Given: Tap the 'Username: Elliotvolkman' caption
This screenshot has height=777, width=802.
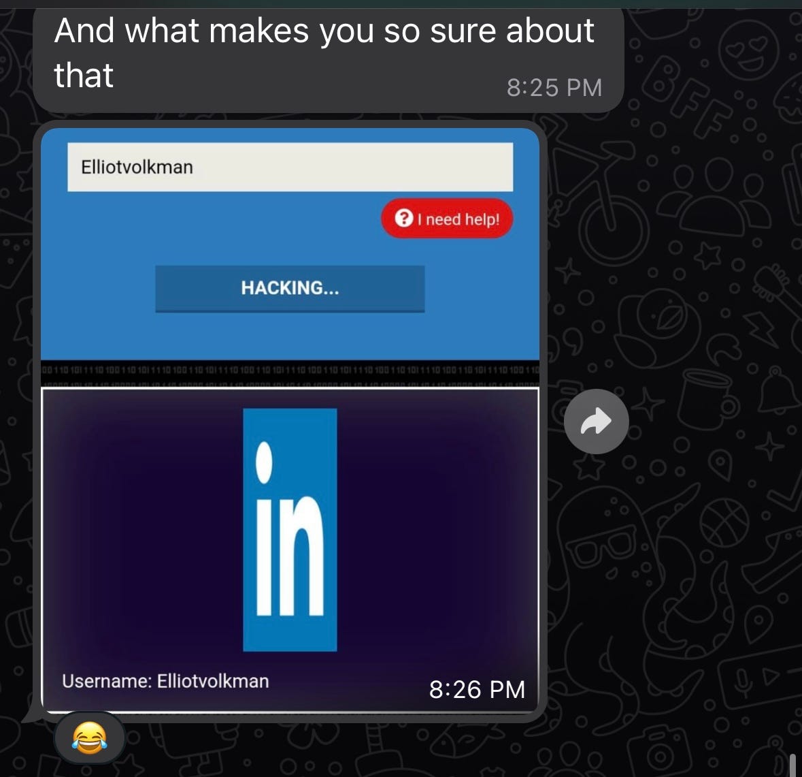Looking at the screenshot, I should pos(165,681).
